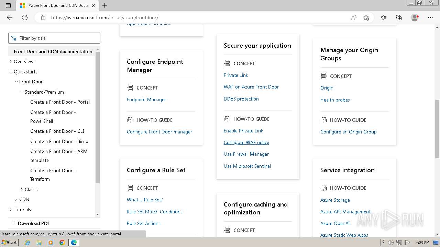Screen dimensions: 440x247
Task: Click the volume icon in the system tray
Action: click(x=391, y=243)
